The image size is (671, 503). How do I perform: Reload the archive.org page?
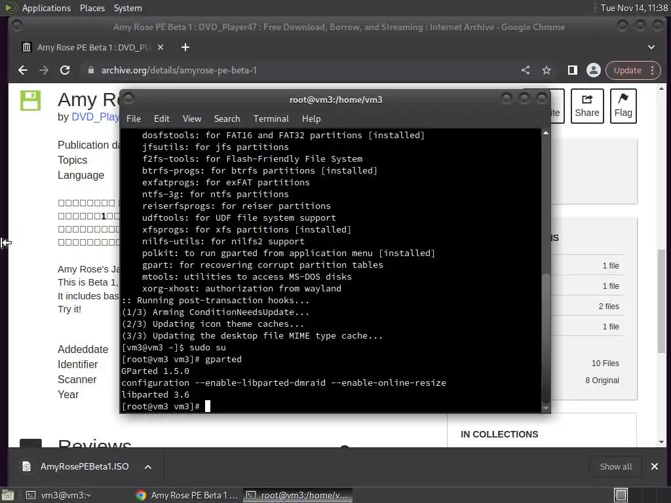coord(65,70)
